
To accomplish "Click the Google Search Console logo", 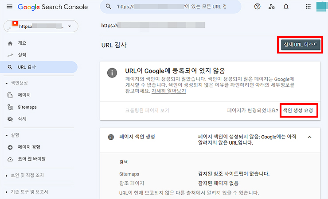I will coord(53,7).
